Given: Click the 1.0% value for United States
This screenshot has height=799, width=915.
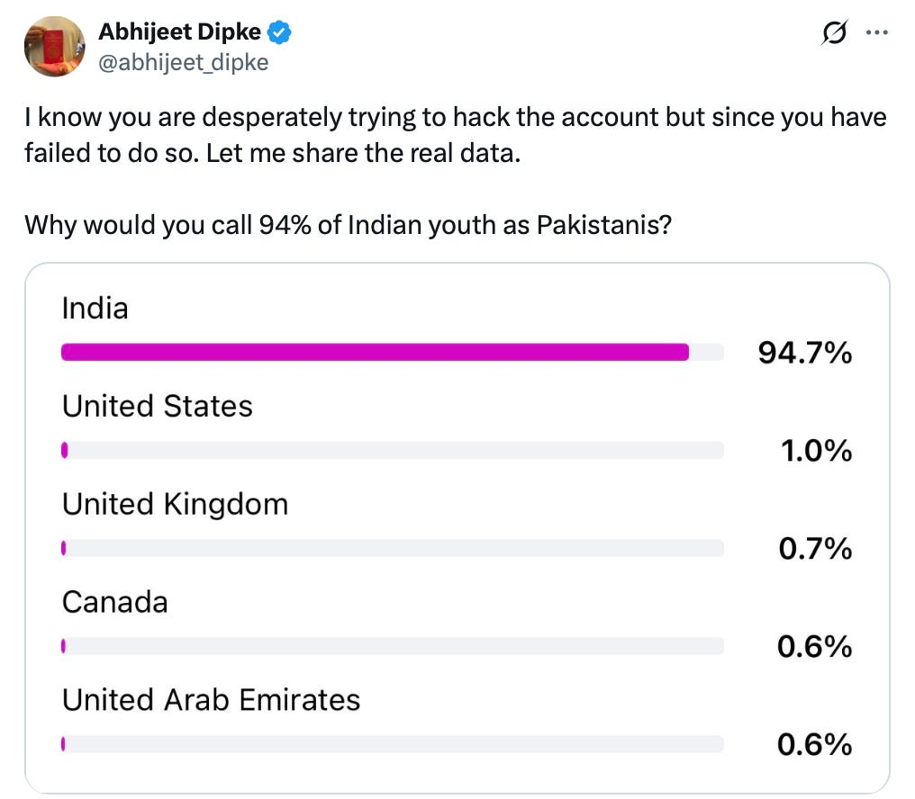Looking at the screenshot, I should 816,451.
